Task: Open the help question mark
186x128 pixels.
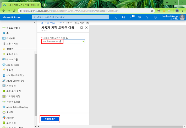Action: [147, 17]
